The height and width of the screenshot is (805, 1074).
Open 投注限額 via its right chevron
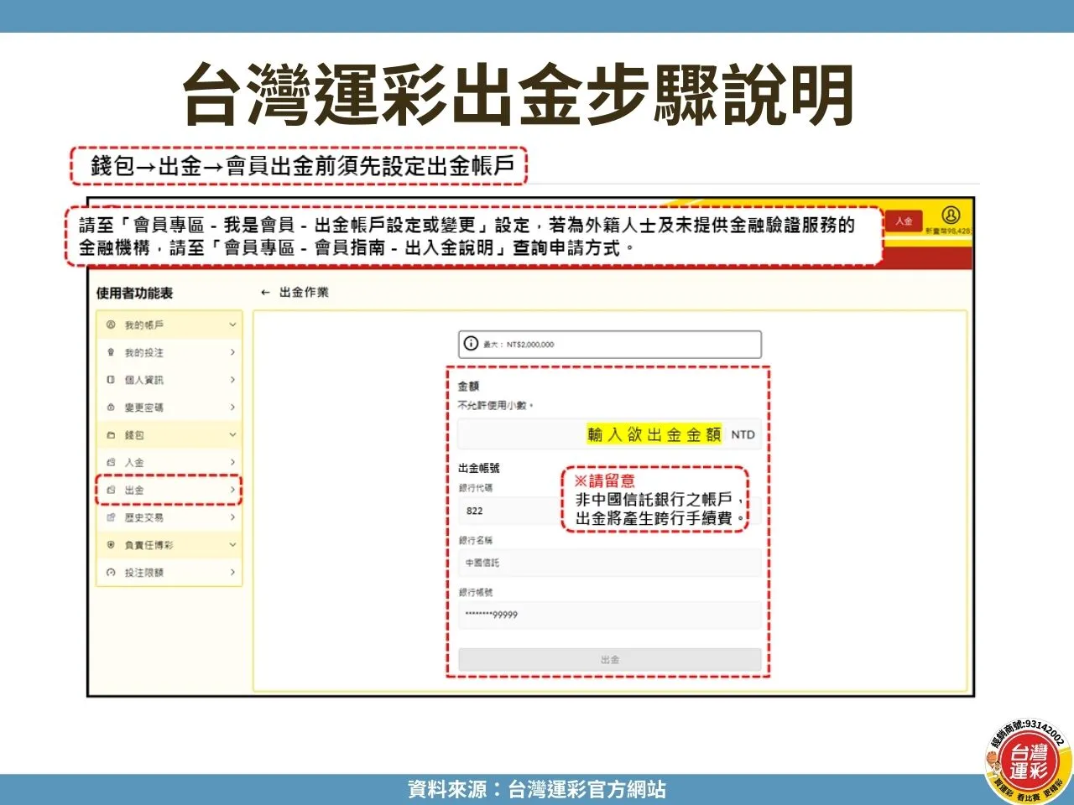coord(232,573)
